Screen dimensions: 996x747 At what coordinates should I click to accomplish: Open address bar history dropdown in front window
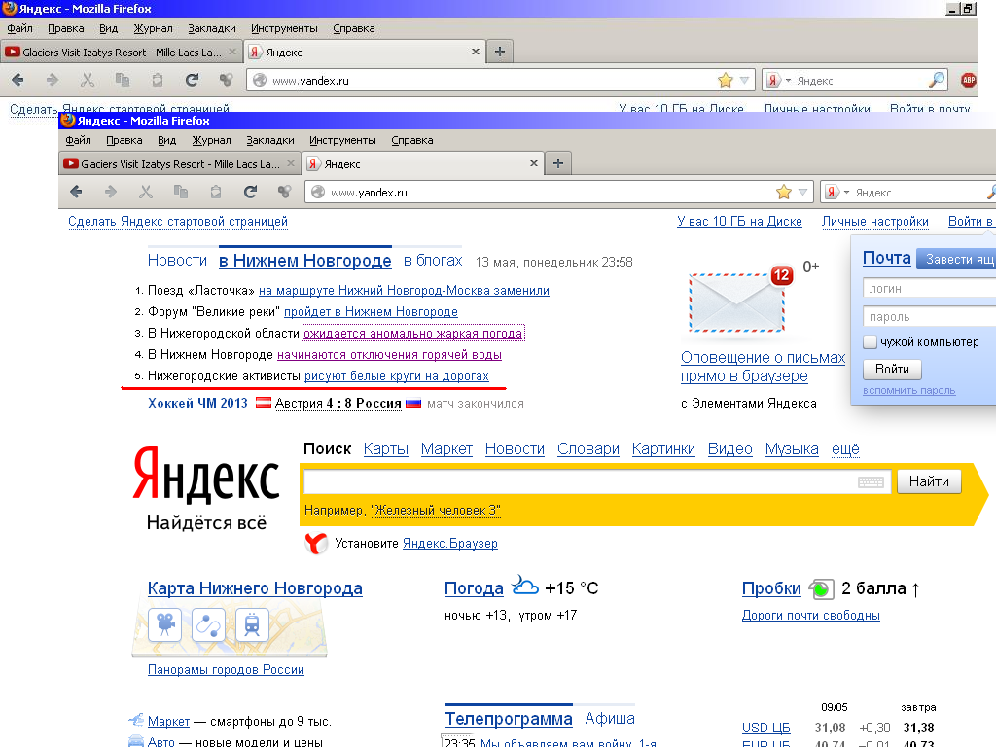(x=802, y=192)
